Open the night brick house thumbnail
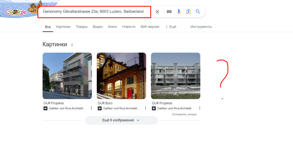Image resolution: width=293 pixels, height=155 pixels. tap(121, 76)
